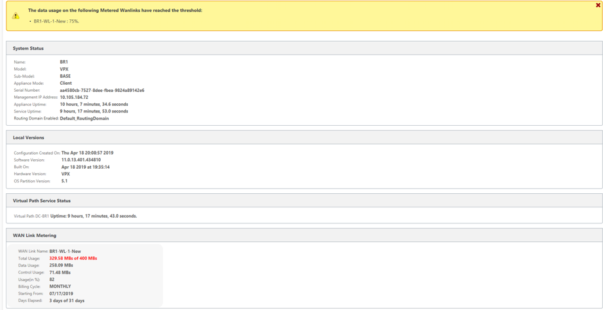Screen dimensions: 603x310
Task: Select the appliance name value BR1
Action: coord(64,62)
